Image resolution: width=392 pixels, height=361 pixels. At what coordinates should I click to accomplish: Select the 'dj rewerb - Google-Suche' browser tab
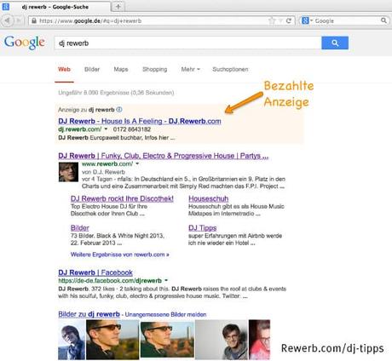(x=55, y=7)
